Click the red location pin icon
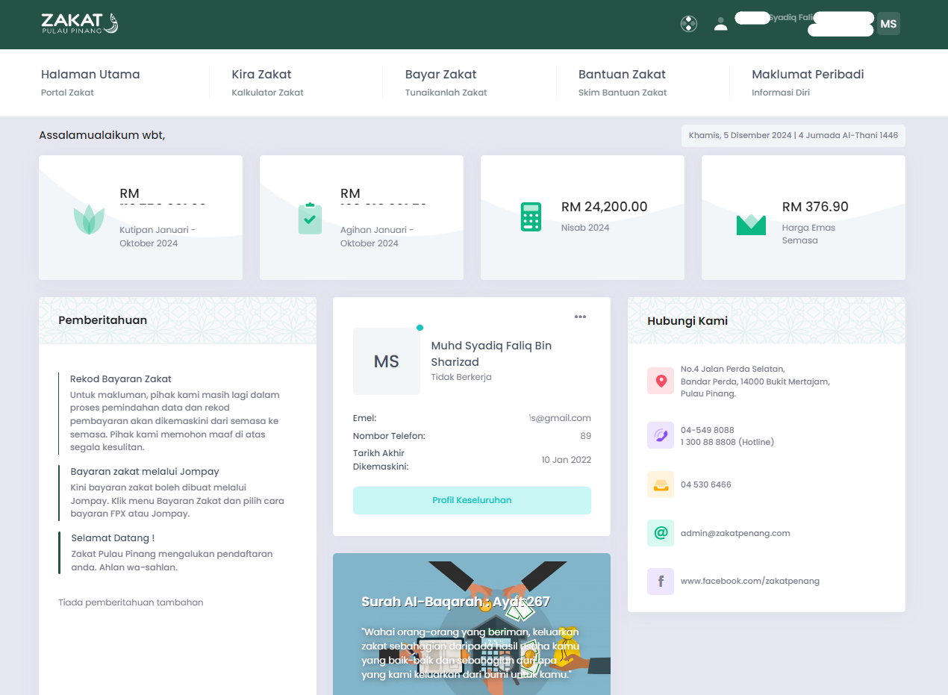Viewport: 948px width, 695px height. tap(661, 381)
